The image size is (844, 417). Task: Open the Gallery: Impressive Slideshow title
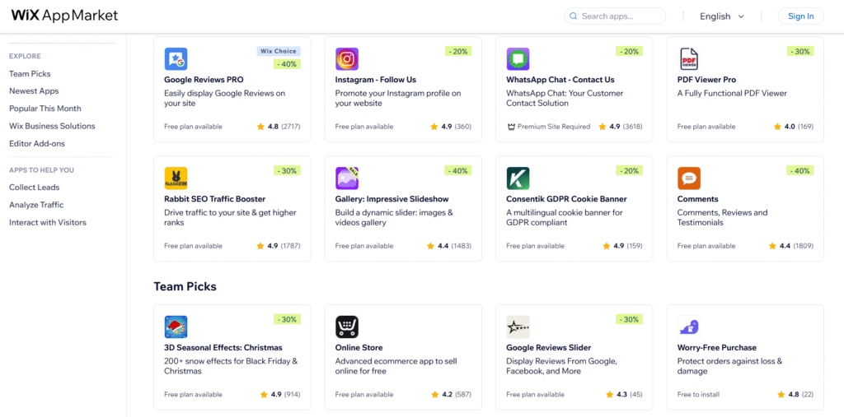[x=392, y=199]
